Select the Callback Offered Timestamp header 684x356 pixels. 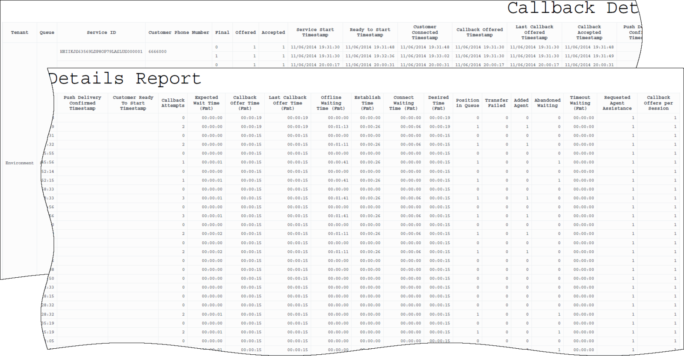click(480, 33)
